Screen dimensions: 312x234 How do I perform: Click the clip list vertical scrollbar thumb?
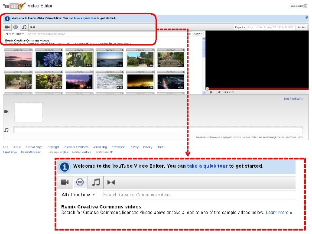(204, 49)
